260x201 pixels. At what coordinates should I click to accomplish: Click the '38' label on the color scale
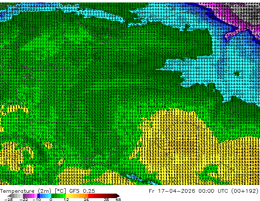(107, 199)
